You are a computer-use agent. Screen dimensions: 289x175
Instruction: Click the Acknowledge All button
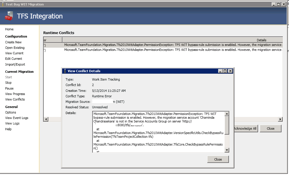coord(245,129)
